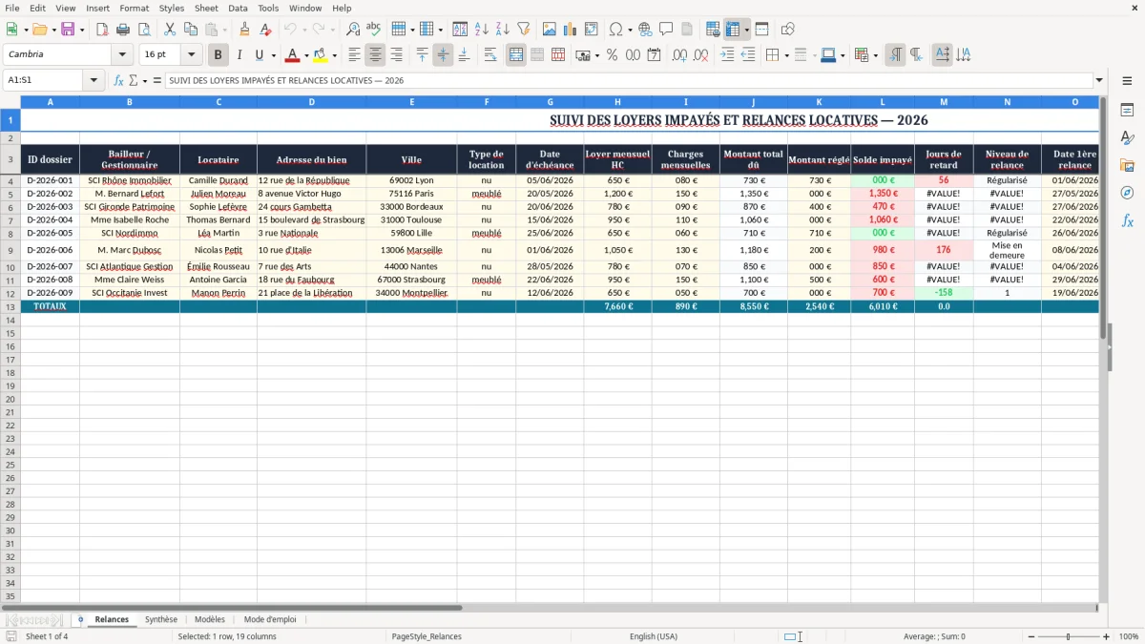
Task: Toggle Bold formatting button
Action: click(219, 55)
